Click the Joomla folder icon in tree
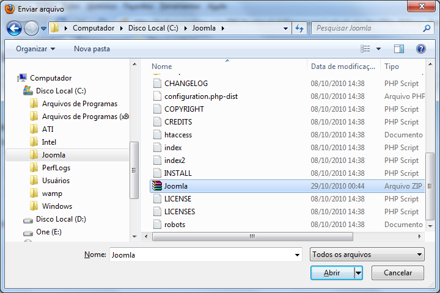Screen dimensions: 440x293 [x=34, y=155]
